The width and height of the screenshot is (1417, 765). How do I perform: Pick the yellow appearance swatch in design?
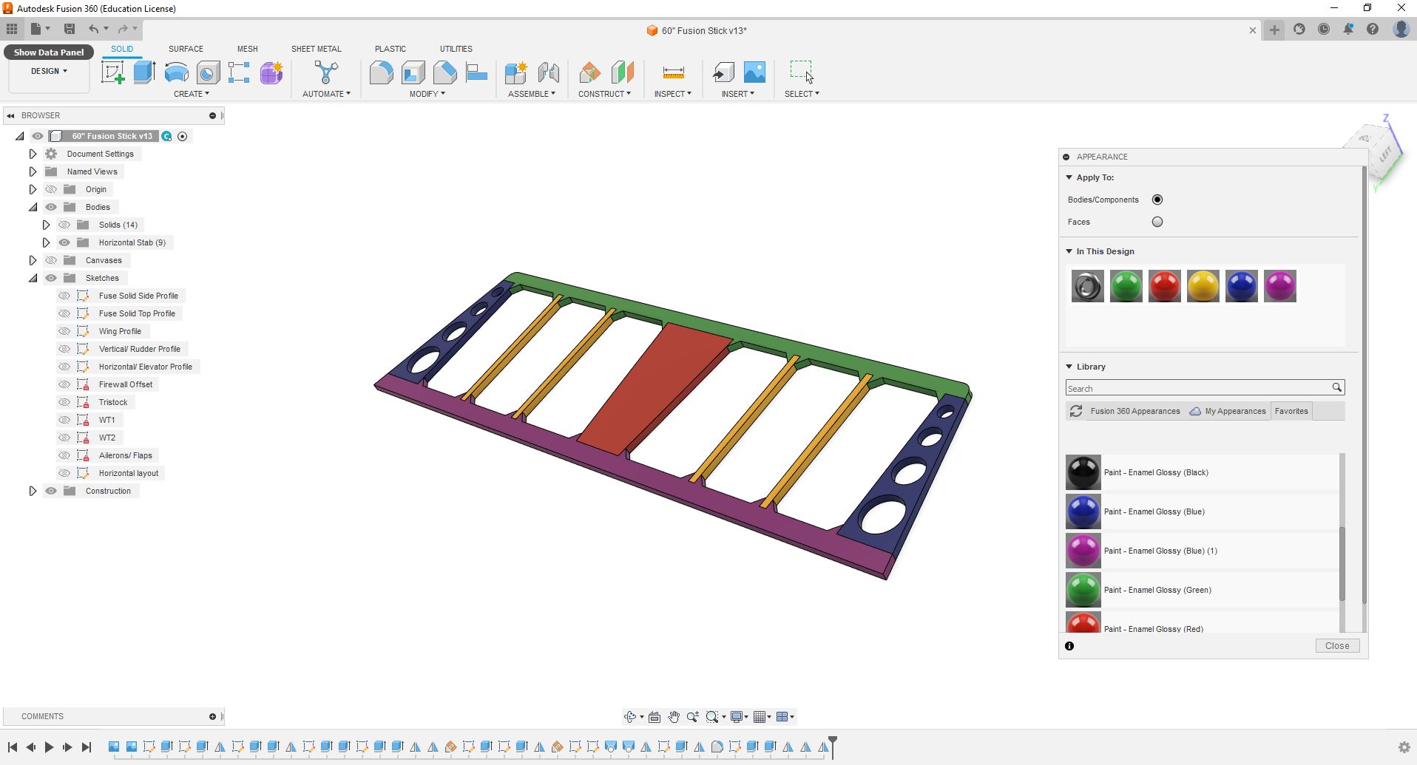tap(1203, 286)
